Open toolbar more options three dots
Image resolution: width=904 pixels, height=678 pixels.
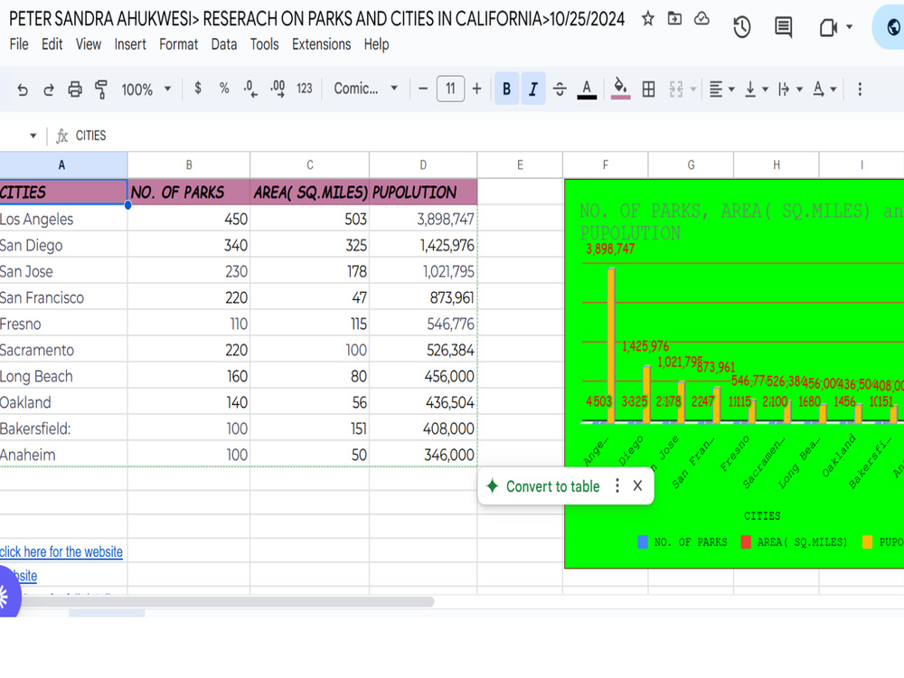click(860, 89)
